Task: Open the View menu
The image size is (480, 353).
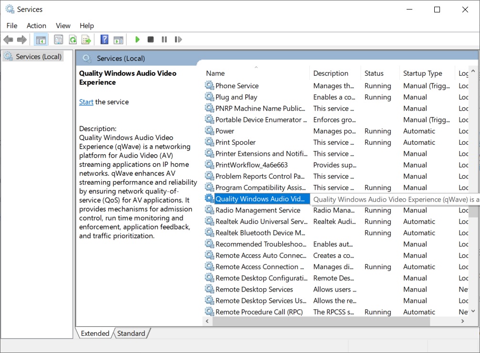Action: click(63, 26)
